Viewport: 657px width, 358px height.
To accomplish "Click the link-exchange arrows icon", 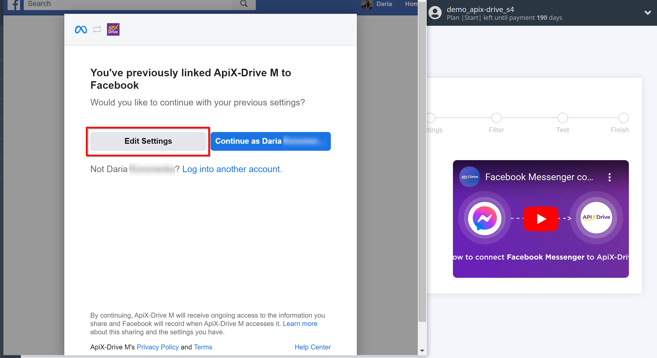I will coord(97,29).
